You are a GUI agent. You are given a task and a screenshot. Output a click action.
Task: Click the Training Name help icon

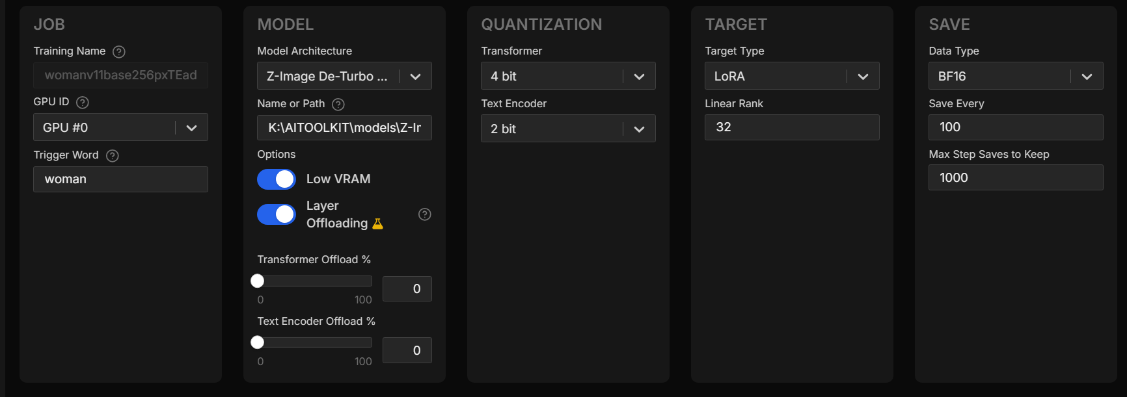tap(119, 51)
